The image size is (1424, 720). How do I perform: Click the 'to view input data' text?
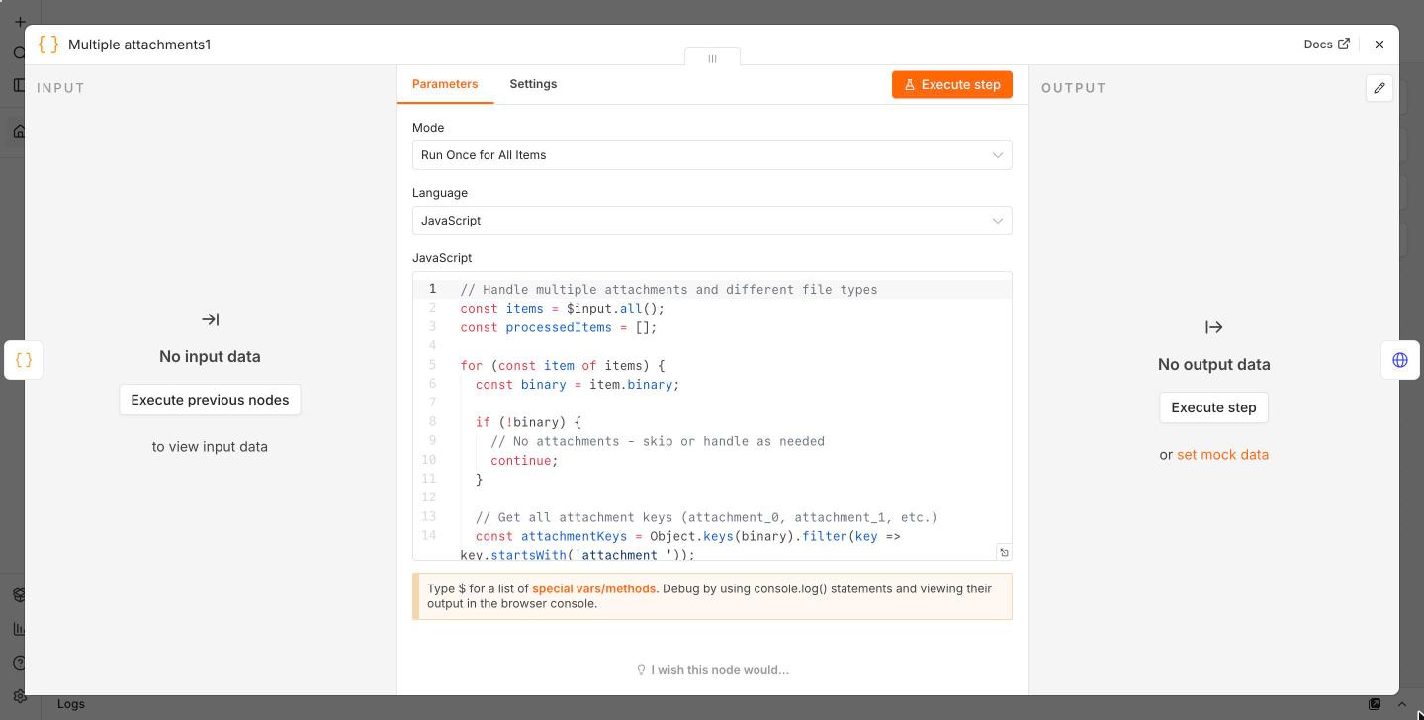tap(210, 447)
